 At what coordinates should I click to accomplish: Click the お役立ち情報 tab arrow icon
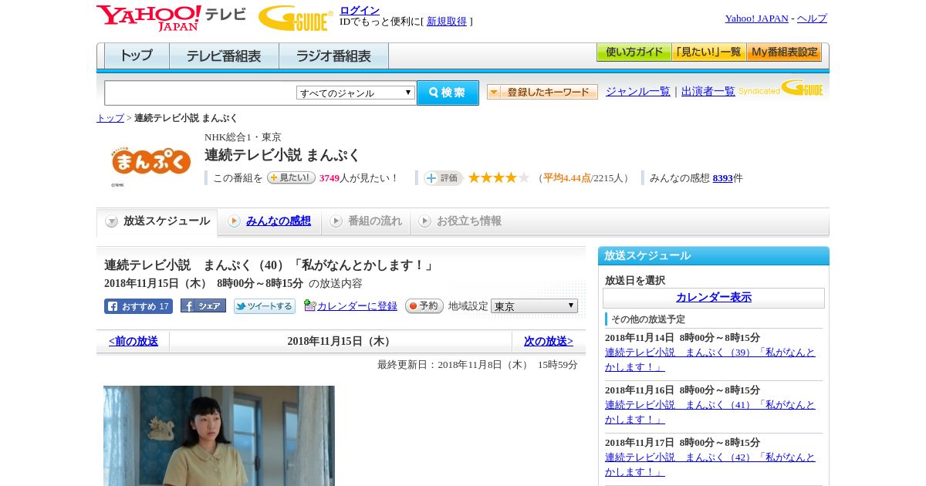pyautogui.click(x=424, y=221)
